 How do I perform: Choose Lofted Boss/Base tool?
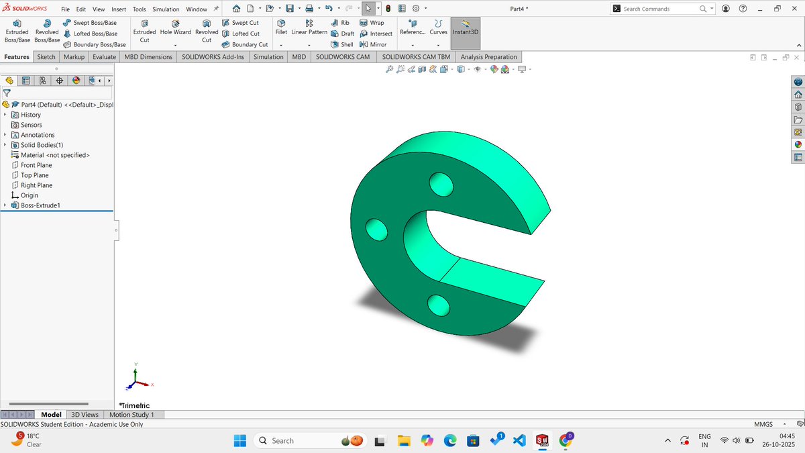(x=89, y=34)
